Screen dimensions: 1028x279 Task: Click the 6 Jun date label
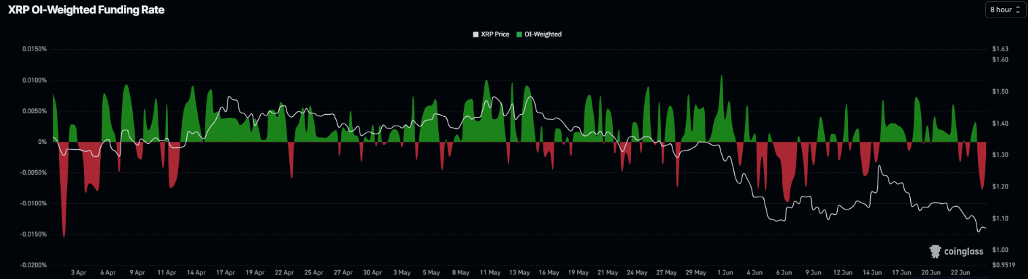click(x=784, y=272)
